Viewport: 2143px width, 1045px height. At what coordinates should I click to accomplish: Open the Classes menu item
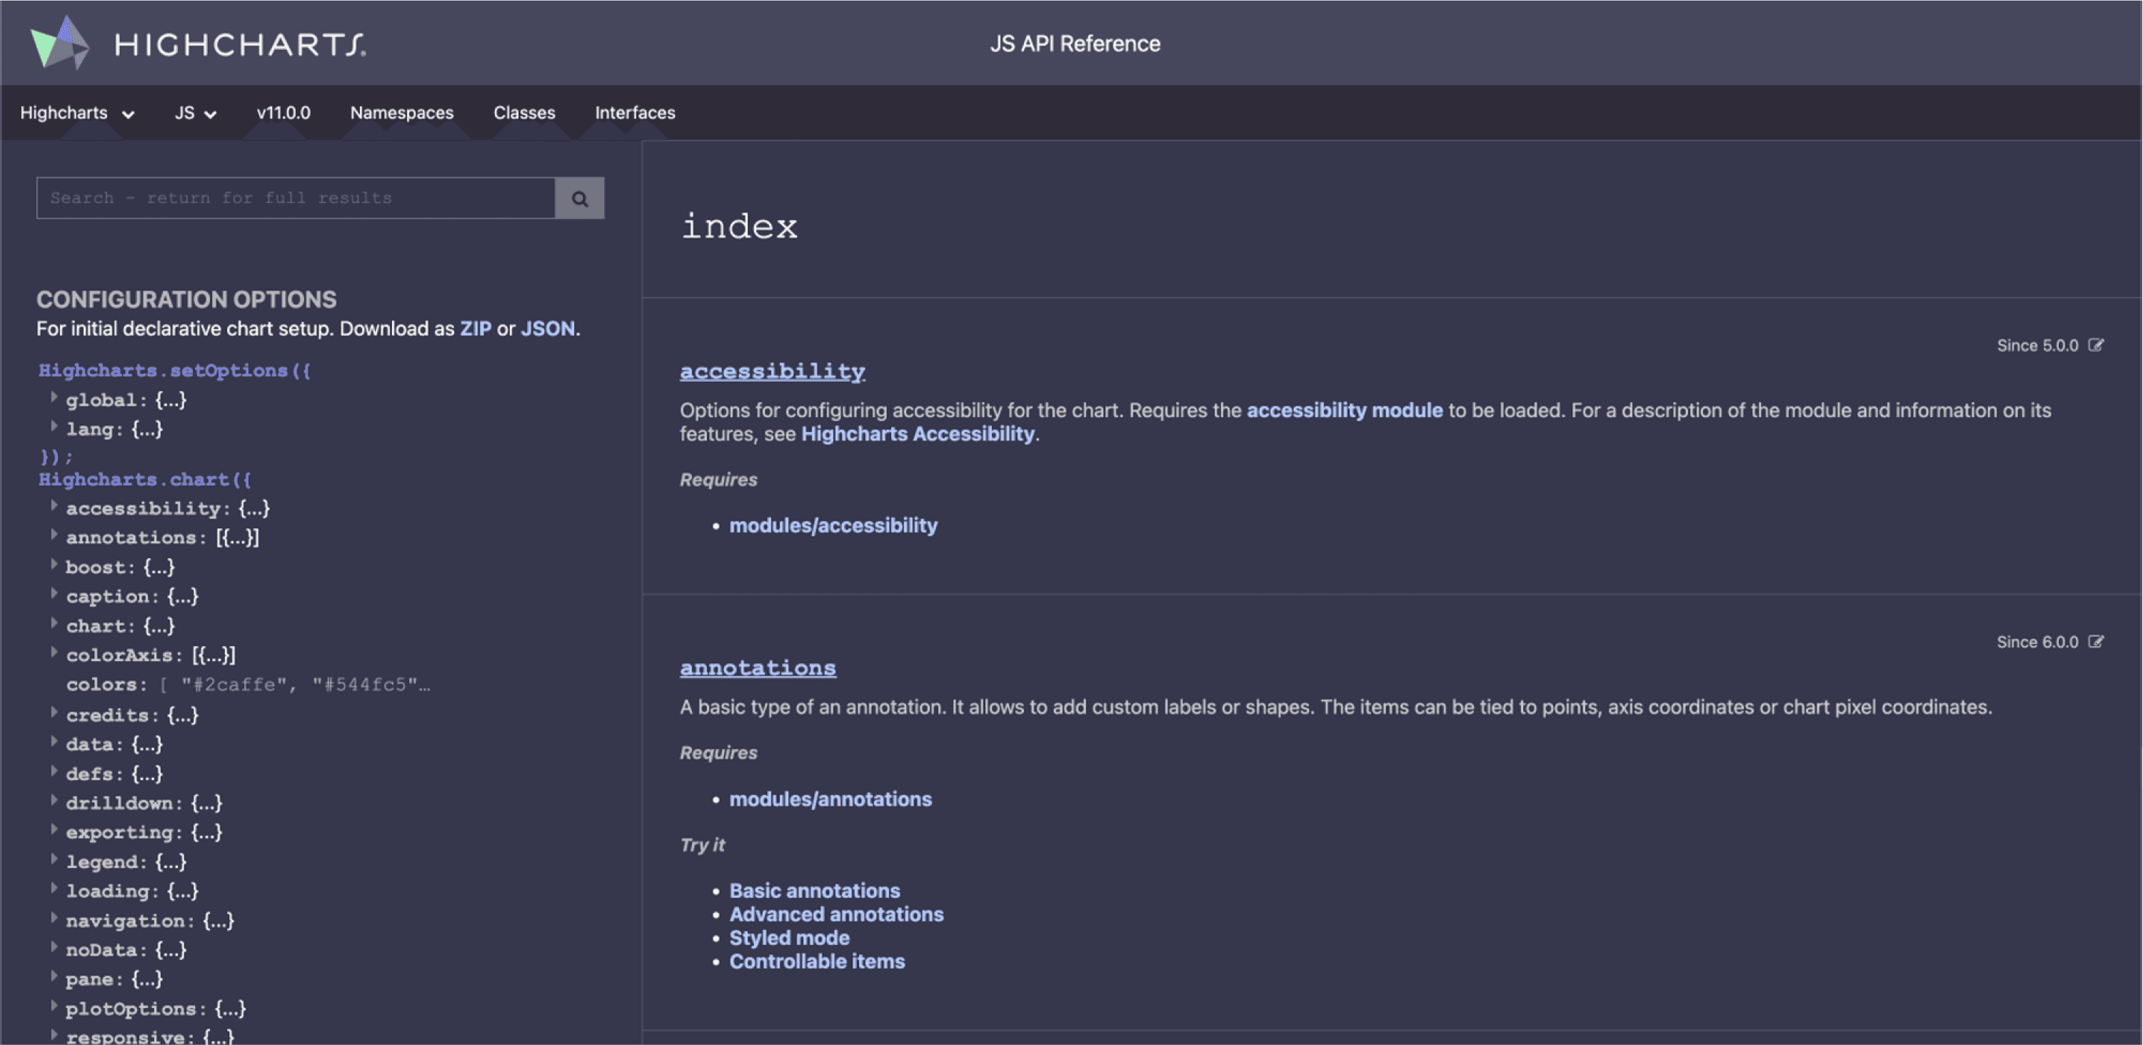523,113
